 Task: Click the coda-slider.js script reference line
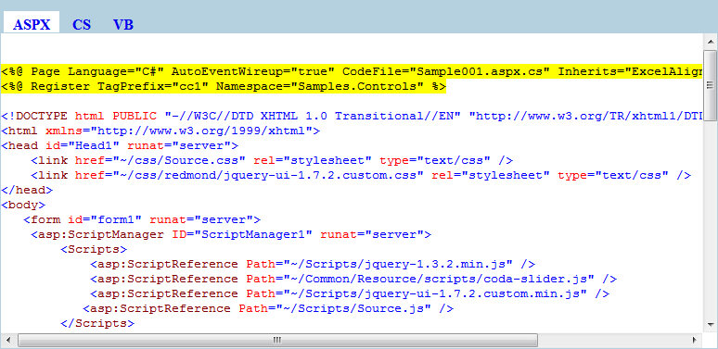point(353,279)
